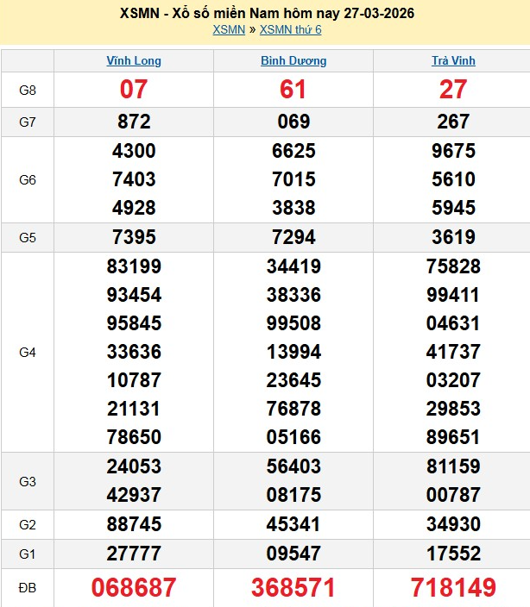Select Bình Dương special prize 368571
Image resolution: width=530 pixels, height=607 pixels.
pos(293,588)
